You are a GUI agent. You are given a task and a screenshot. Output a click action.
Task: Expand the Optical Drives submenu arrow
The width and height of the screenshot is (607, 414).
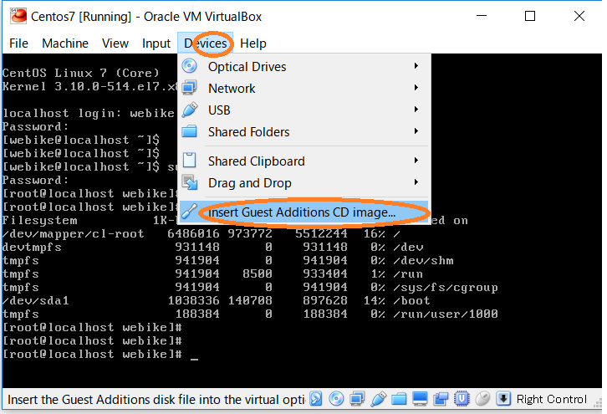tap(416, 66)
